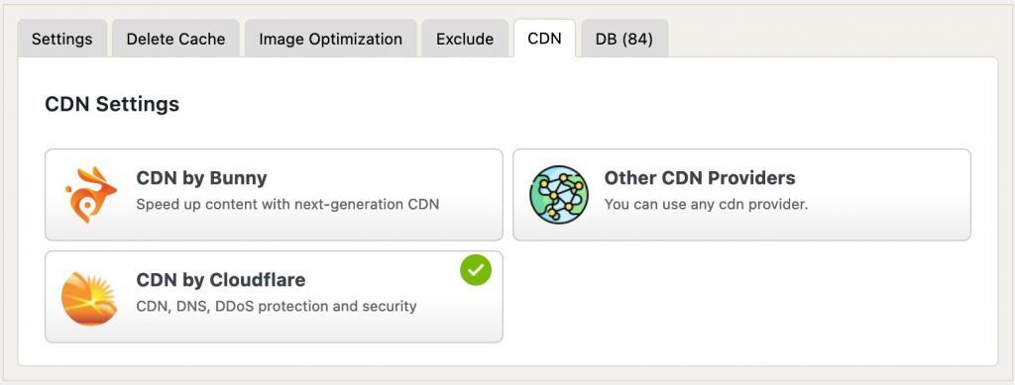Select the CDN by Bunny title
Viewport: 1015px width, 385px height.
(x=201, y=177)
